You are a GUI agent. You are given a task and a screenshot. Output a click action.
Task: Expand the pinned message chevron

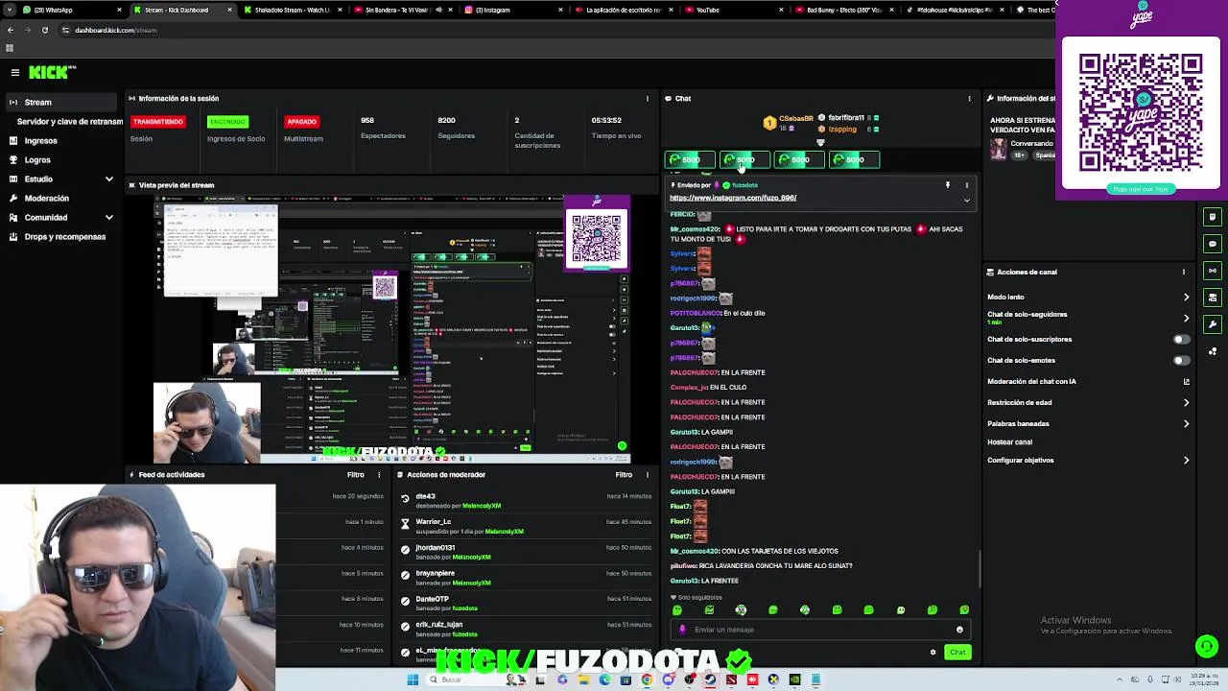click(x=967, y=201)
